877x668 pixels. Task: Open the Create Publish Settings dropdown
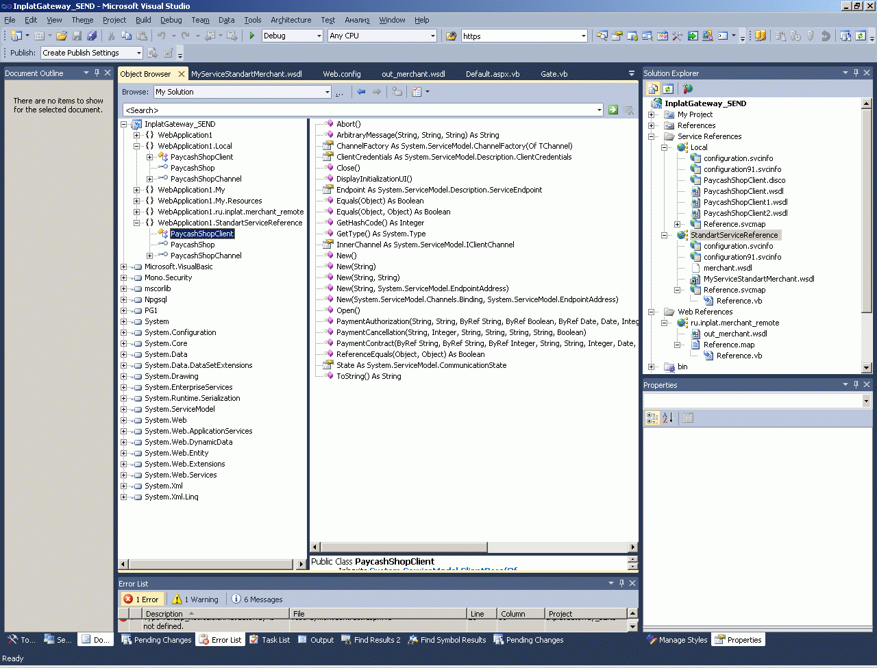pyautogui.click(x=138, y=53)
